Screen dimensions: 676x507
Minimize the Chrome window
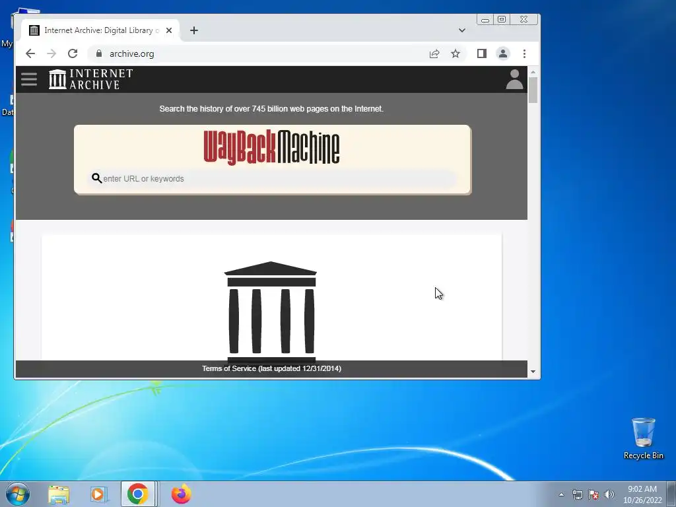(x=485, y=20)
